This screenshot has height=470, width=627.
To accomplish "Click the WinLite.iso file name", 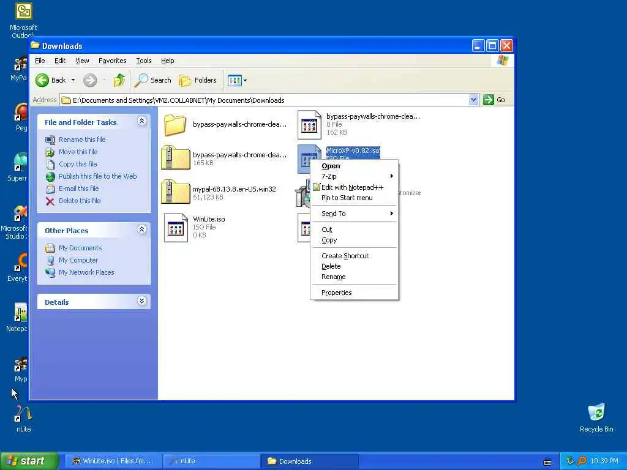I will [209, 219].
